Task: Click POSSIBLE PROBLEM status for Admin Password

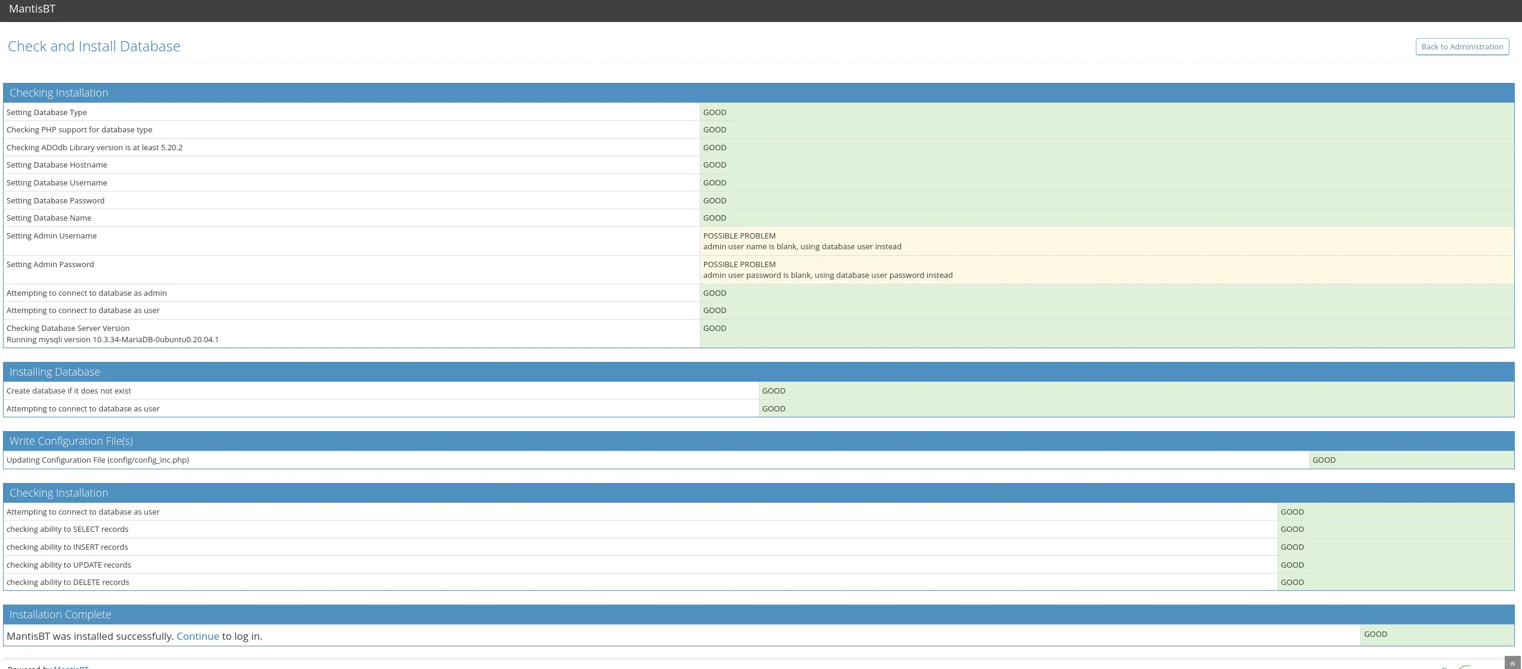Action: (739, 264)
